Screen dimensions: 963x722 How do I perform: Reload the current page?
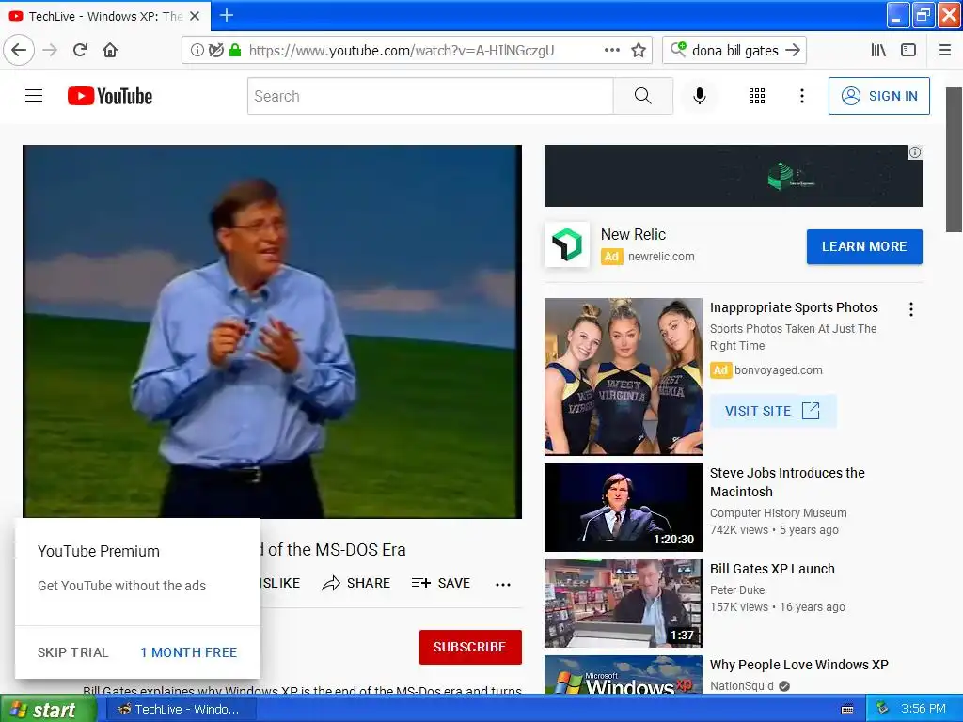click(80, 50)
